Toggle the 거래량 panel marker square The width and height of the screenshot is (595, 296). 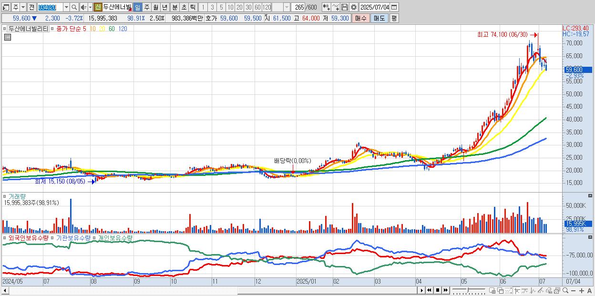[x=5, y=196]
